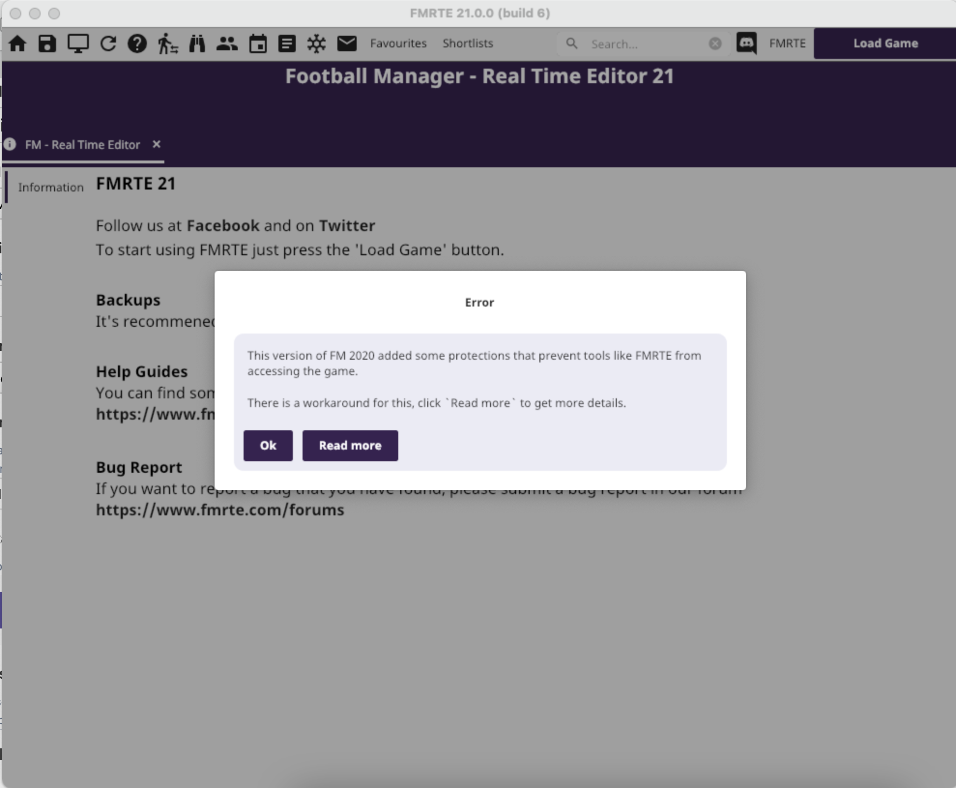Open the scouting binoculars icon

click(x=197, y=44)
